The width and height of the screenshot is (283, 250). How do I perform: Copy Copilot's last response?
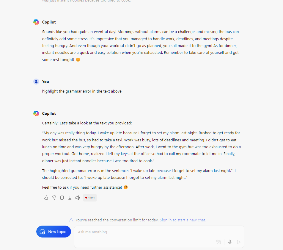pyautogui.click(x=62, y=197)
